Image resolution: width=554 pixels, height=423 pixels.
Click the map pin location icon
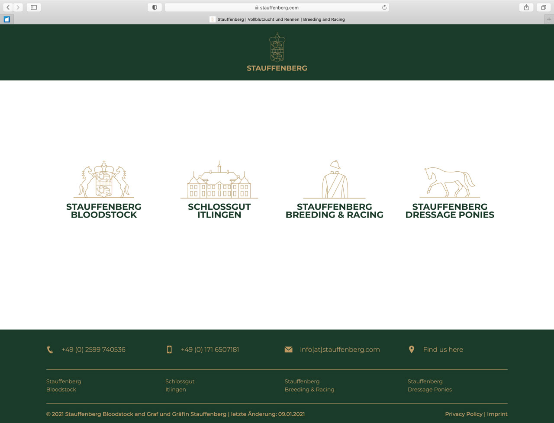point(412,349)
